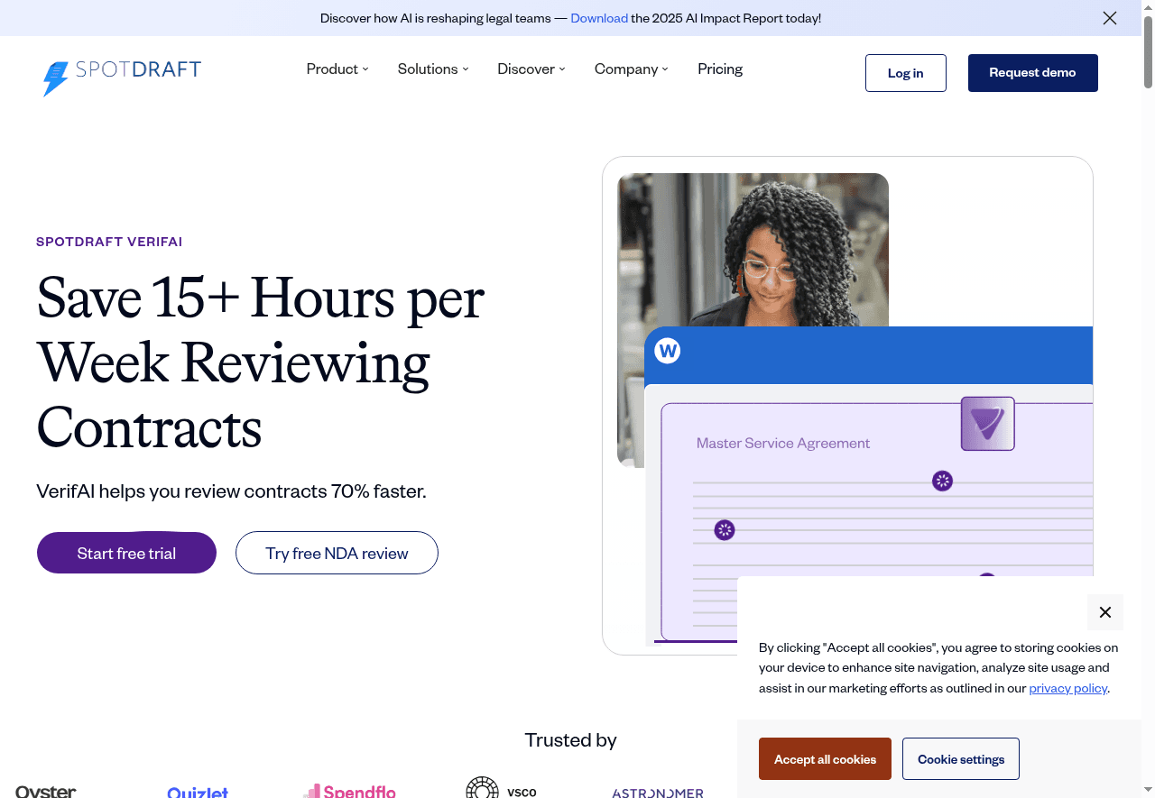This screenshot has height=798, width=1155.
Task: Select the VerifAI triangle badge on the agreement
Action: pyautogui.click(x=987, y=423)
